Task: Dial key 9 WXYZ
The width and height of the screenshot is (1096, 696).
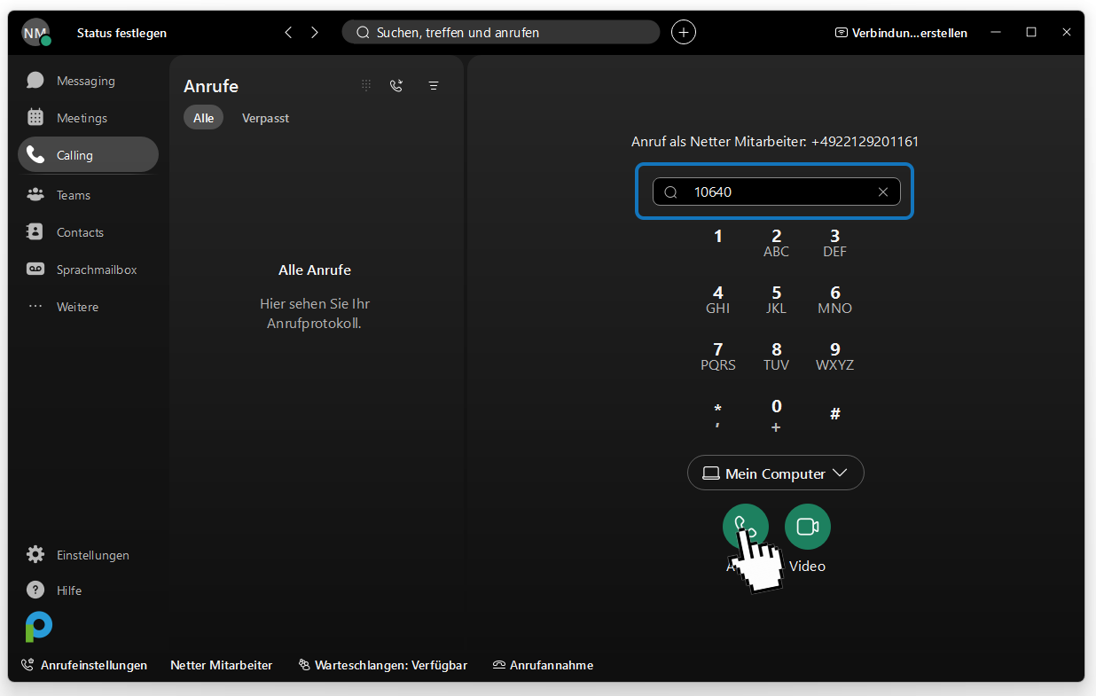Action: (835, 356)
